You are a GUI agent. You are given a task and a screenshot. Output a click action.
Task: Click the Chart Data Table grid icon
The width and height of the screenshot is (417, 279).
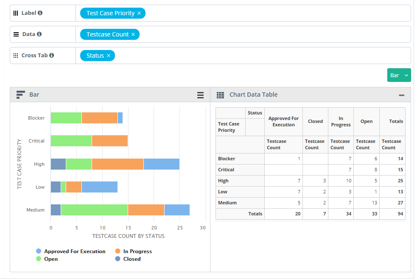[x=220, y=95]
